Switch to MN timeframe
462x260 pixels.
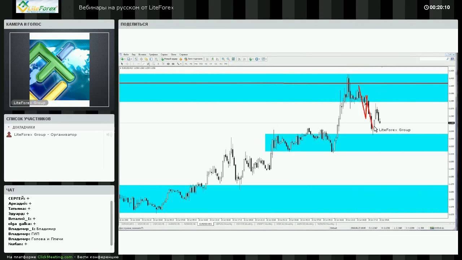226,64
